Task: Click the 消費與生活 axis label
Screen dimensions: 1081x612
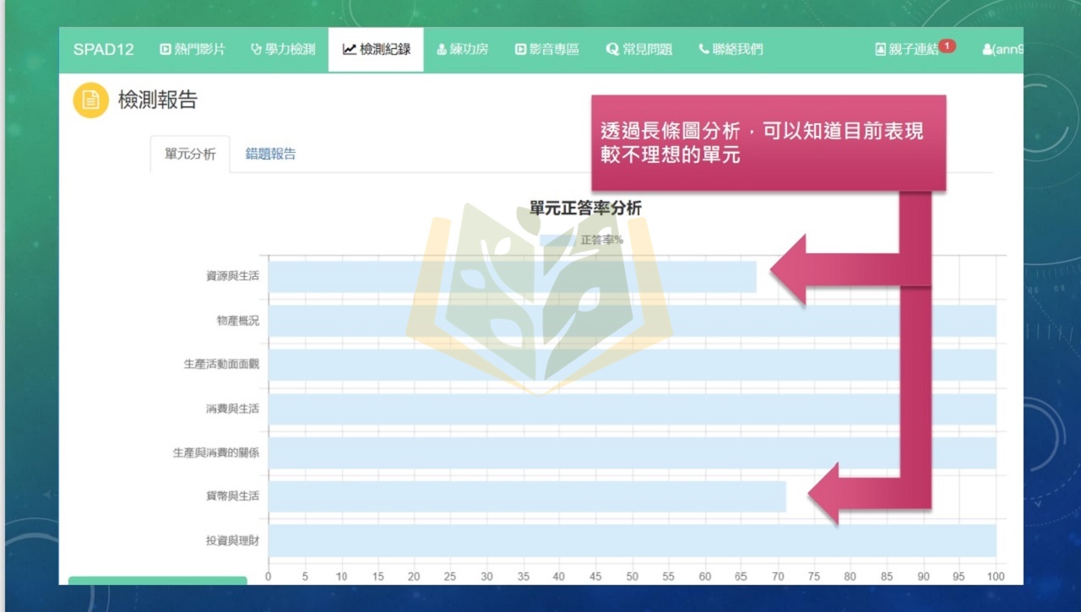Action: [x=232, y=409]
